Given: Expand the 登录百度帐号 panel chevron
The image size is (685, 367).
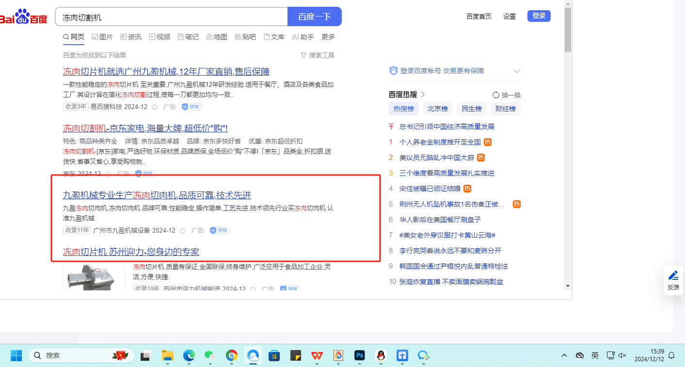Looking at the screenshot, I should [x=516, y=71].
